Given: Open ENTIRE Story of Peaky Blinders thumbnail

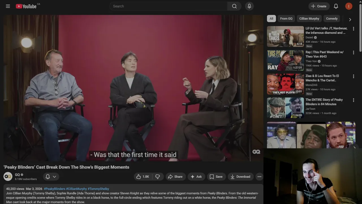Looking at the screenshot, I should [285, 108].
